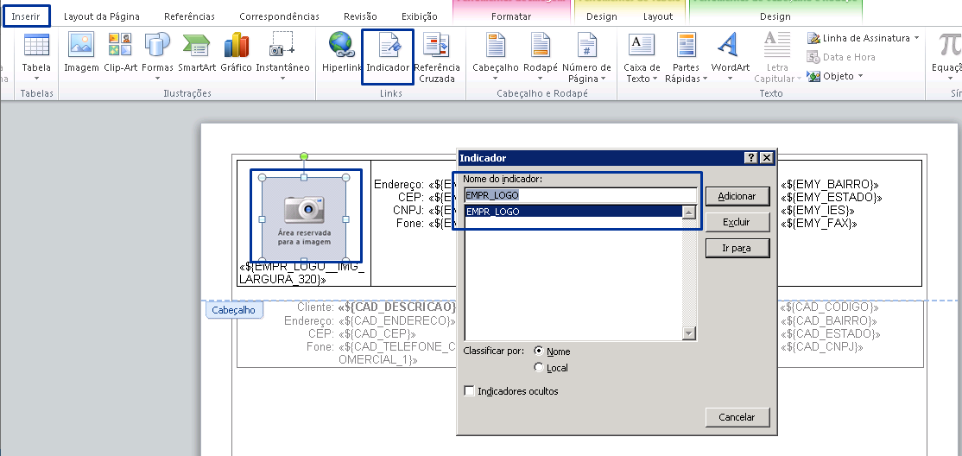Click the Ir para button
This screenshot has height=456, width=962.
click(736, 249)
